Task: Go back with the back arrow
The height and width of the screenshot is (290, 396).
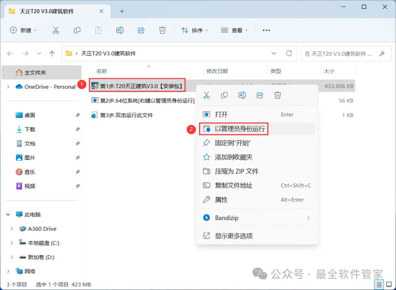Action: 10,53
